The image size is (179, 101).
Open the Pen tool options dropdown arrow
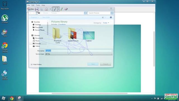coord(58,9)
